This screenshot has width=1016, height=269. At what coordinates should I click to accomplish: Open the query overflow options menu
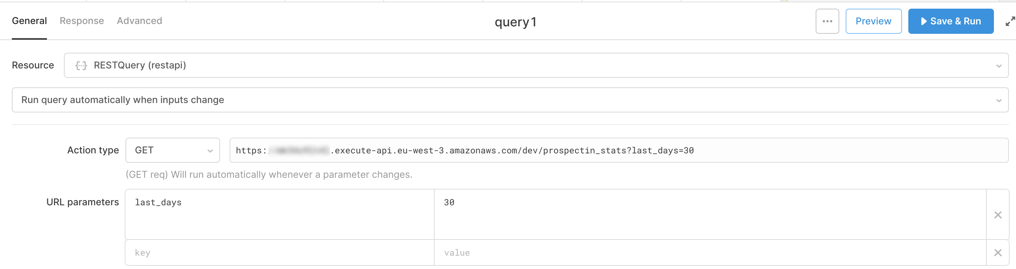[827, 21]
